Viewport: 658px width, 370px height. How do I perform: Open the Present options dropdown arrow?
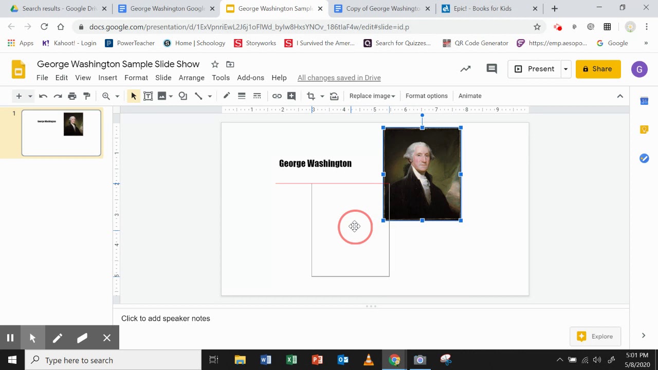(565, 69)
